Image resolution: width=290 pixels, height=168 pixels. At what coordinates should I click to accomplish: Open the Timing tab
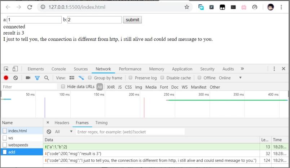(x=101, y=123)
